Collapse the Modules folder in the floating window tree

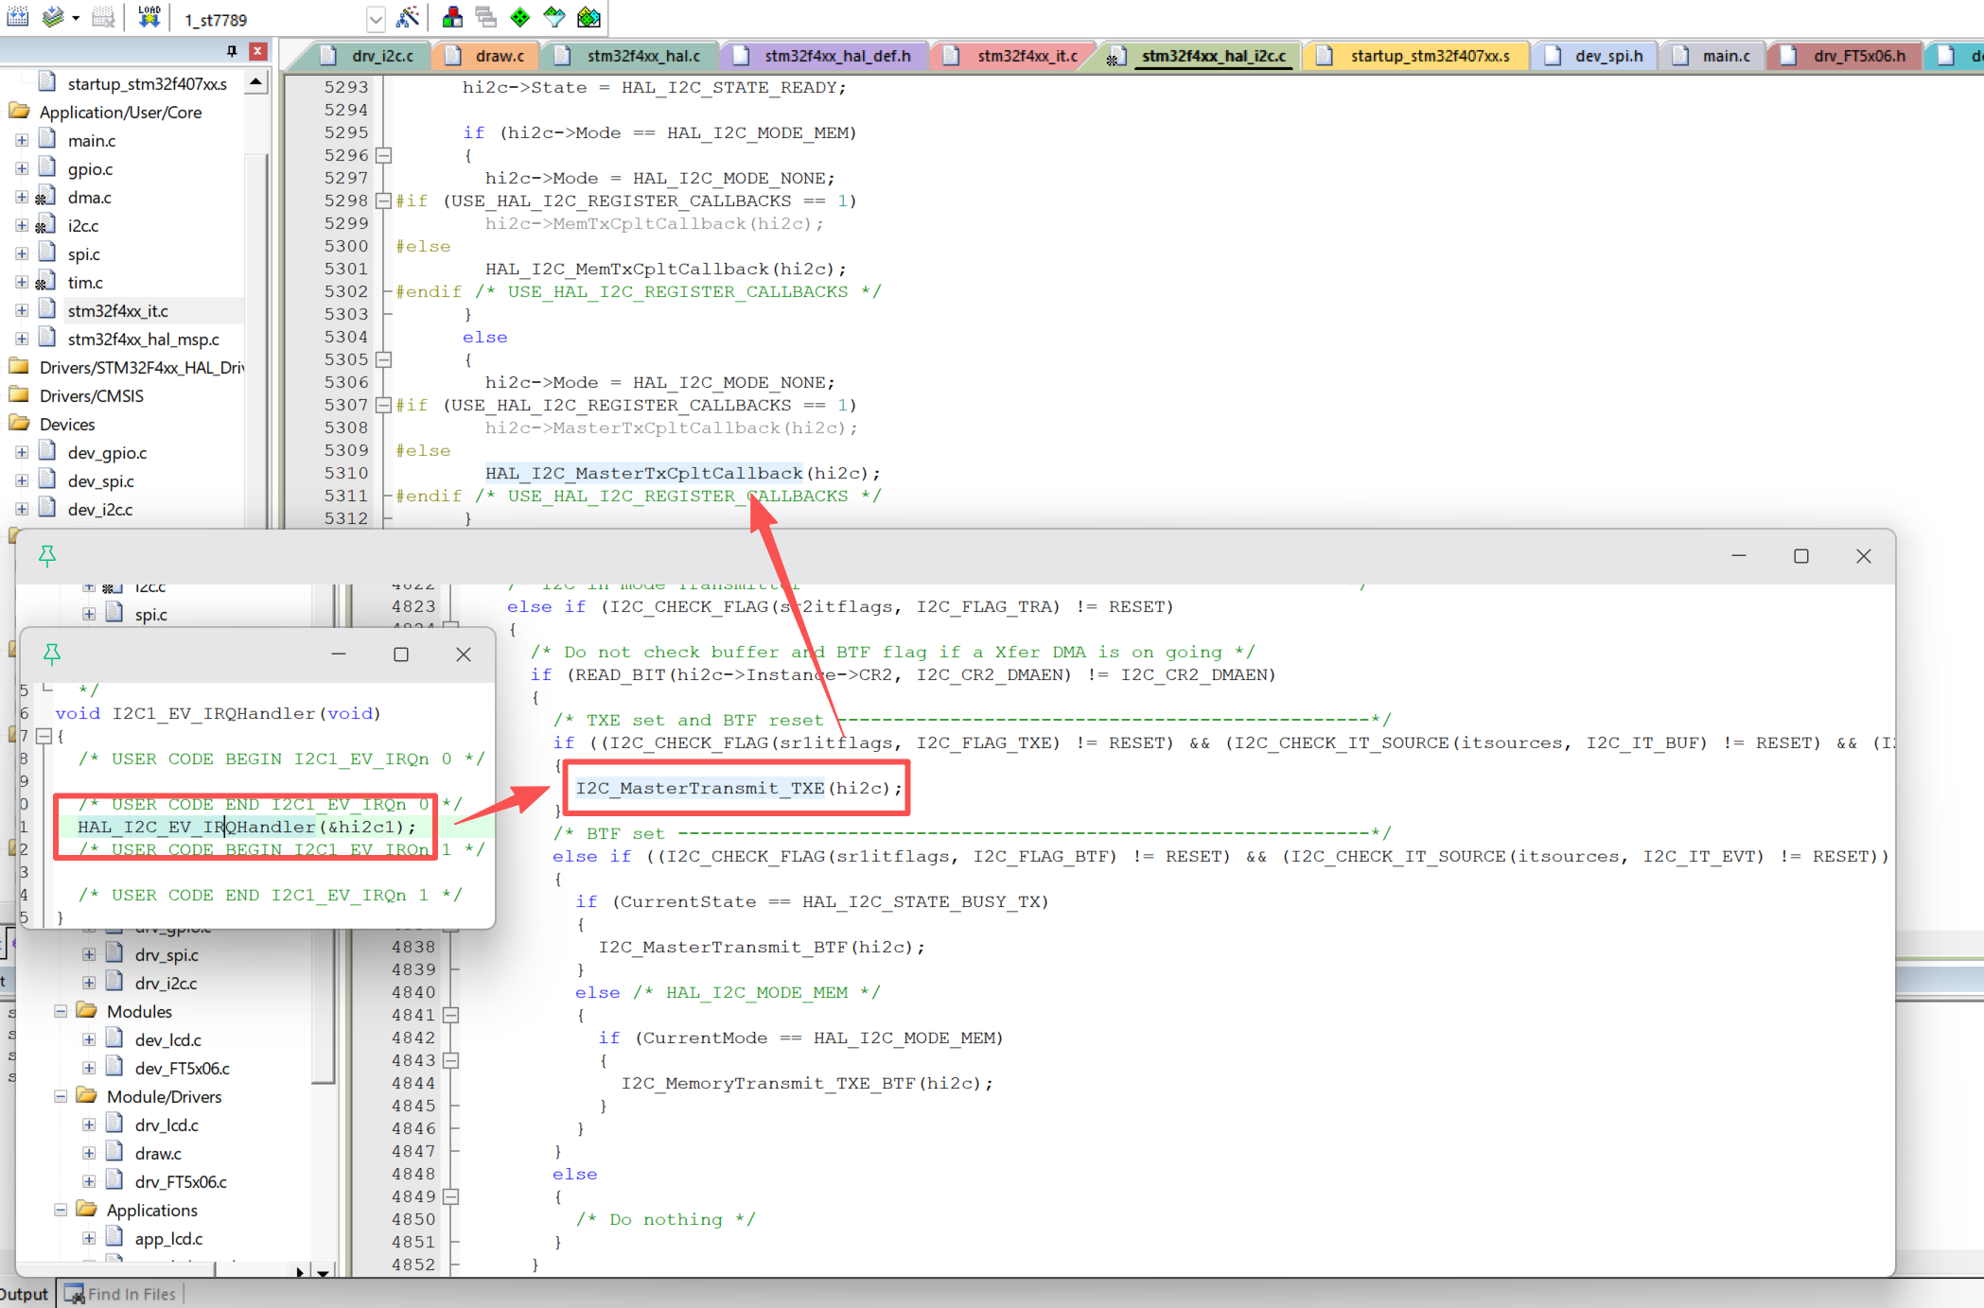click(61, 1011)
